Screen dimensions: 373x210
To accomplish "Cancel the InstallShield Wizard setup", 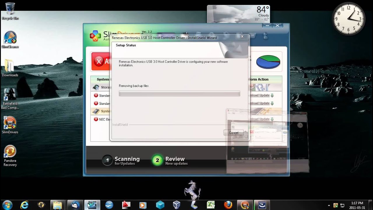I will 233,132.
